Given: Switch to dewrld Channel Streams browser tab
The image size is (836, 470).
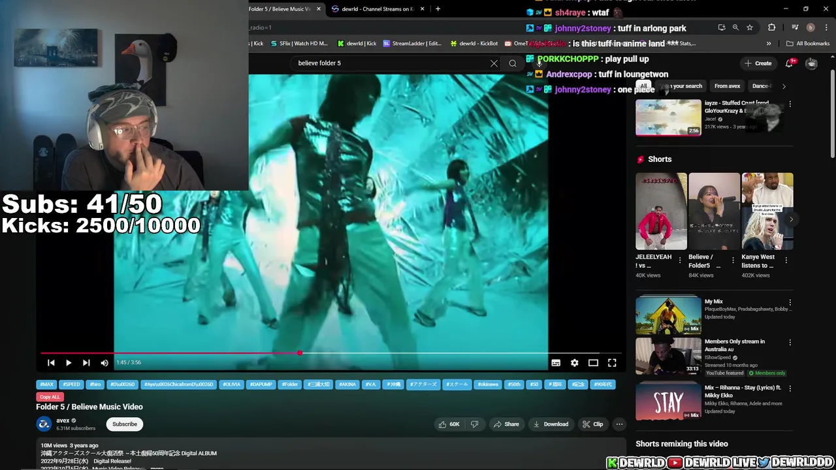Looking at the screenshot, I should [x=378, y=9].
